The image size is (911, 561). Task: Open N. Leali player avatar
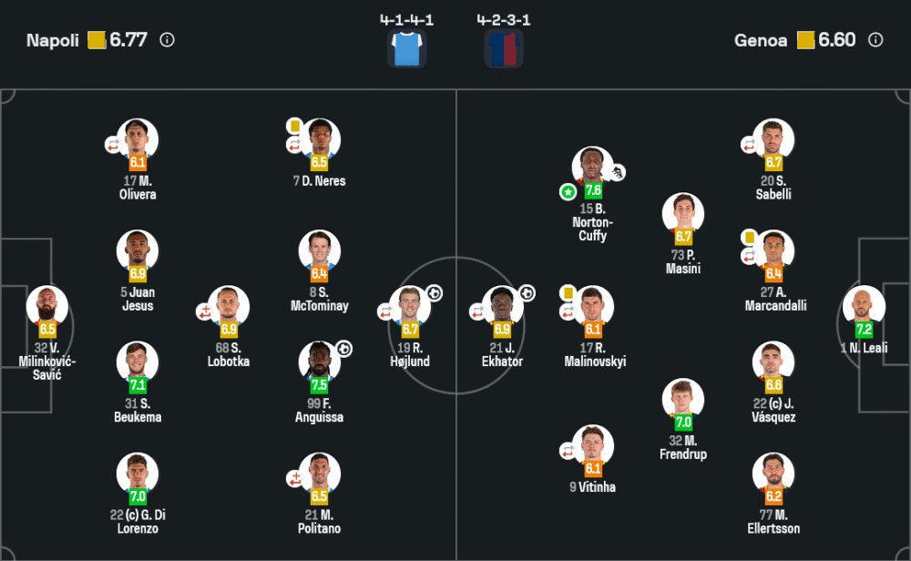(x=863, y=306)
